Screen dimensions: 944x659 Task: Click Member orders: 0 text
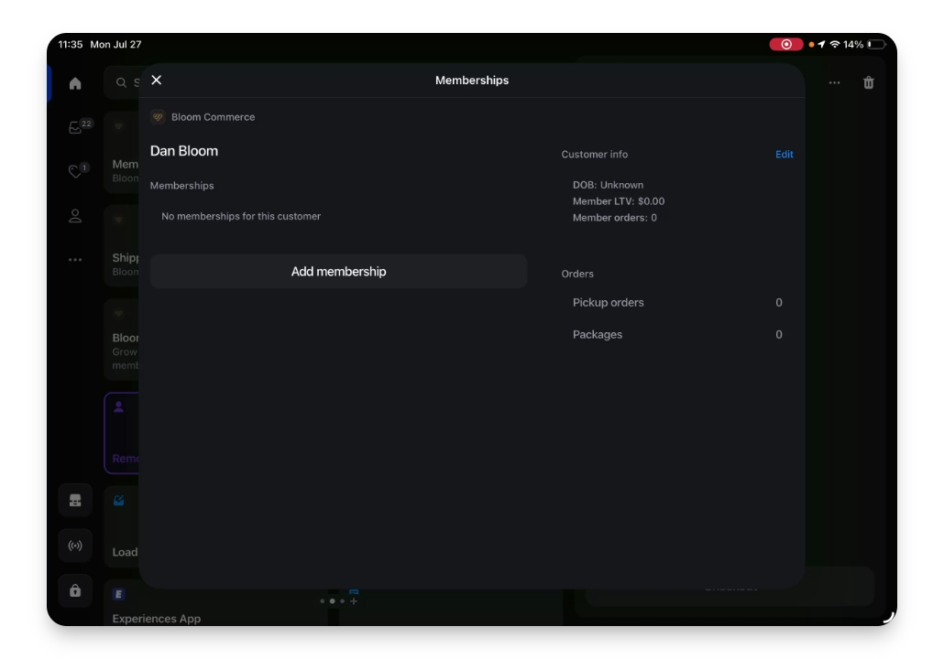[615, 218]
